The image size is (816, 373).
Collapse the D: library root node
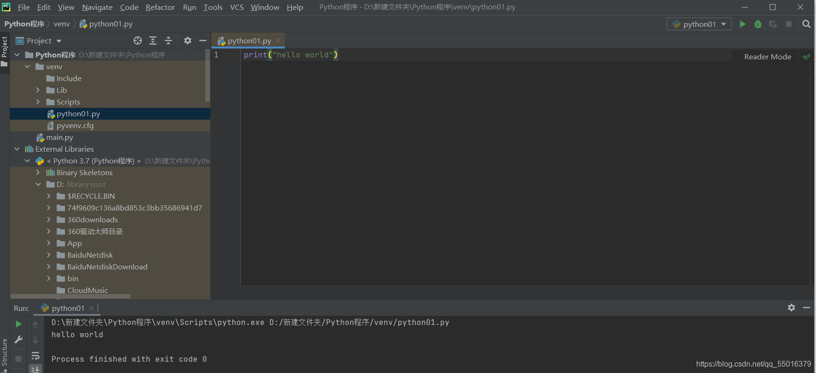(x=38, y=184)
